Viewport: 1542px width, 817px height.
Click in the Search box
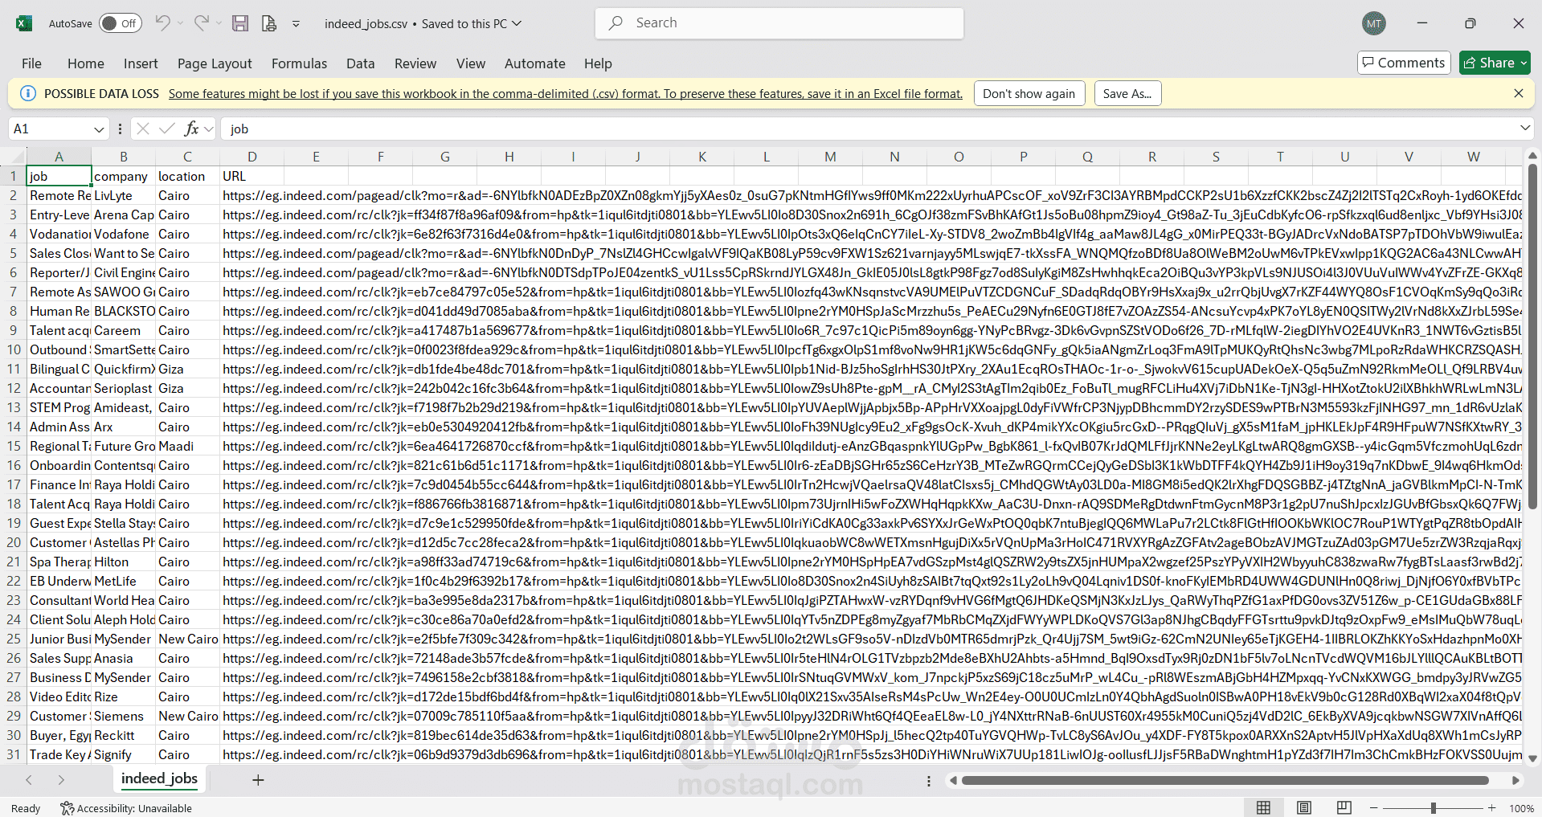pyautogui.click(x=779, y=23)
